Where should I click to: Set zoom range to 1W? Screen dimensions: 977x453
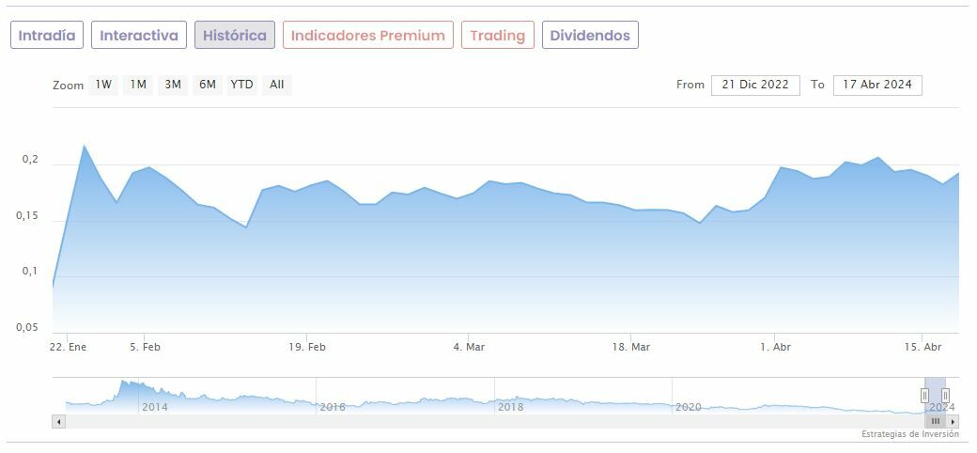[103, 85]
